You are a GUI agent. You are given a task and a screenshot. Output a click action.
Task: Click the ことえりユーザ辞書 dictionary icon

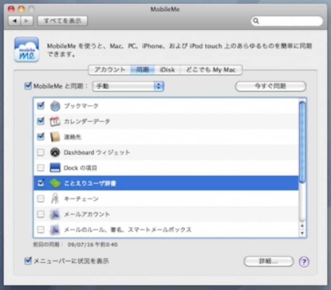tap(55, 183)
